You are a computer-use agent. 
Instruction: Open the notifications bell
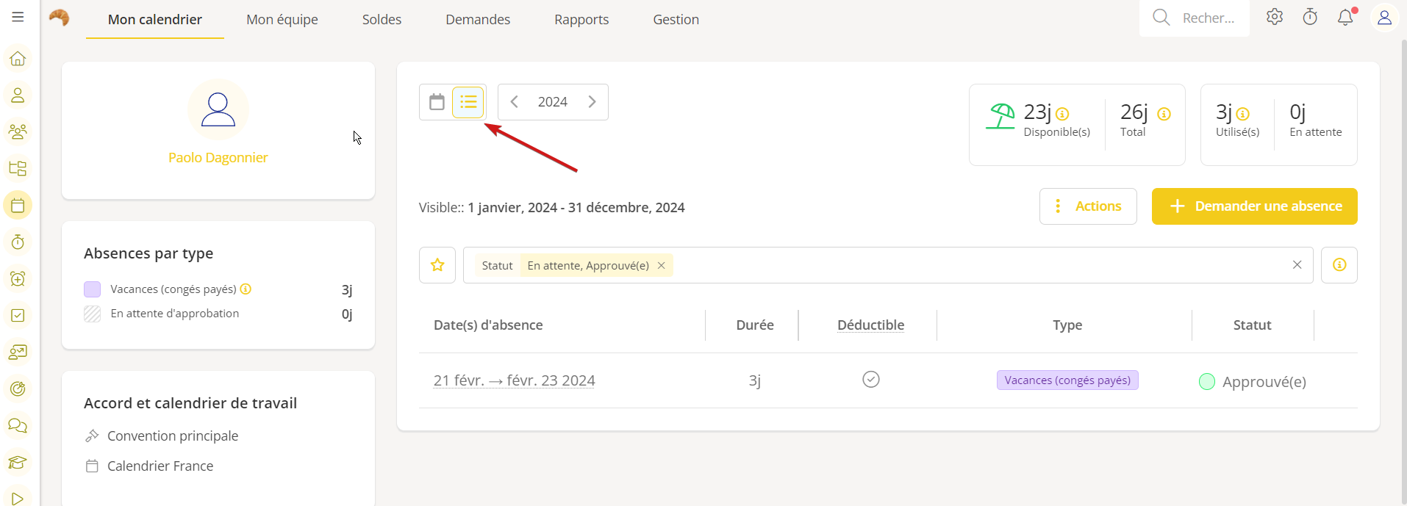click(1345, 17)
